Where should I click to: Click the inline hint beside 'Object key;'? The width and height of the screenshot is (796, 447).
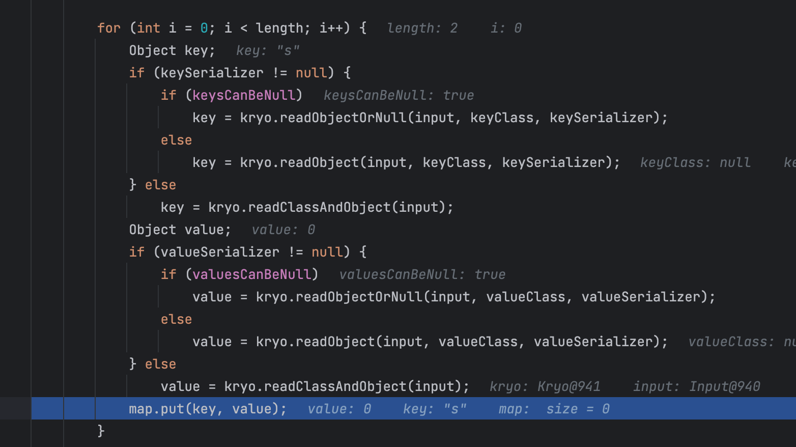coord(268,50)
